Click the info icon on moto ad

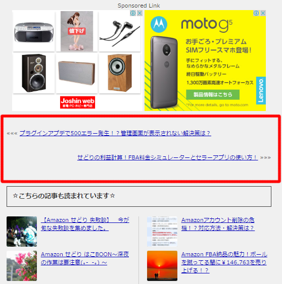[256, 13]
